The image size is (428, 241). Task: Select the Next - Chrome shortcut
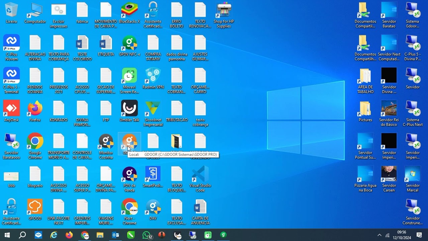coord(129,212)
